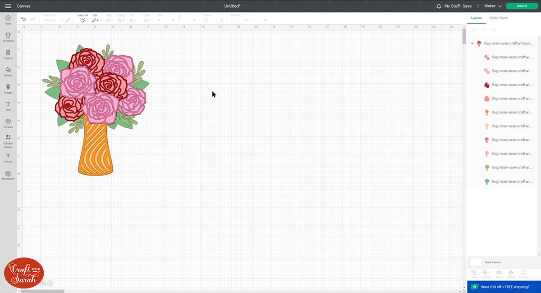Click the Group icon in Layers panel
The width and height of the screenshot is (541, 293).
(x=474, y=30)
